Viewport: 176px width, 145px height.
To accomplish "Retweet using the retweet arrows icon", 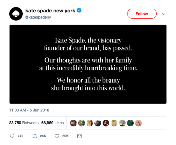I will 34,136.
